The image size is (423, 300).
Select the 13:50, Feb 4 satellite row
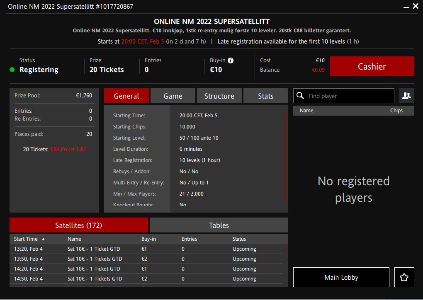pos(146,259)
